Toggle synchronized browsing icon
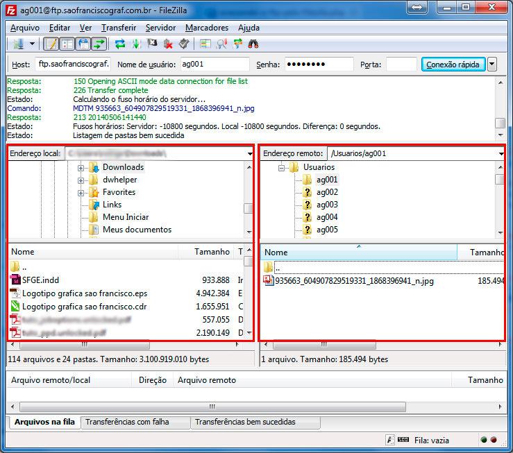The image size is (513, 453). (238, 44)
